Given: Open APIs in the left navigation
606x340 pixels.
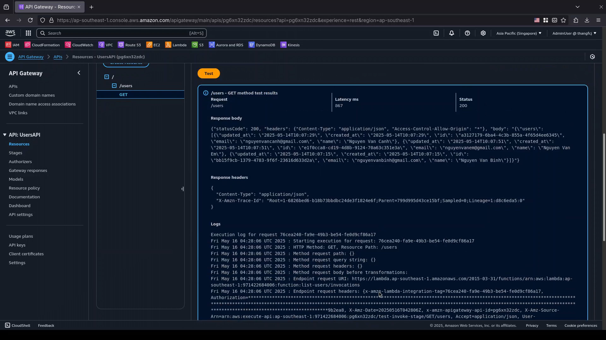Looking at the screenshot, I should (x=13, y=86).
